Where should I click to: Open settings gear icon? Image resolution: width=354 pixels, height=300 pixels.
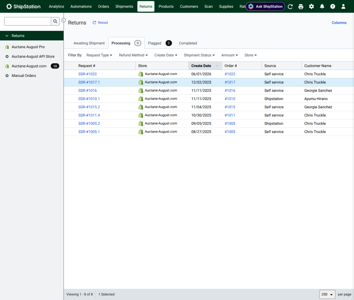311,6
